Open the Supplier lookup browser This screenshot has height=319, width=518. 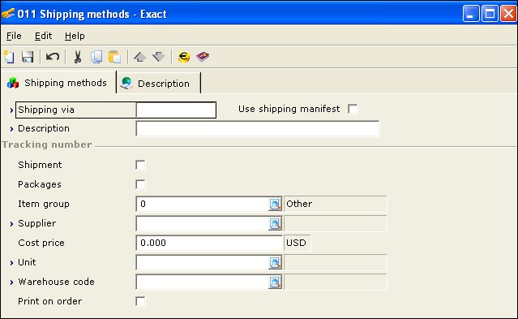coord(275,224)
